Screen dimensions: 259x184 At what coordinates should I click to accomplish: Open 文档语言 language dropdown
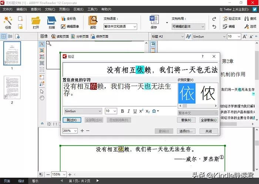pyautogui.click(x=120, y=27)
